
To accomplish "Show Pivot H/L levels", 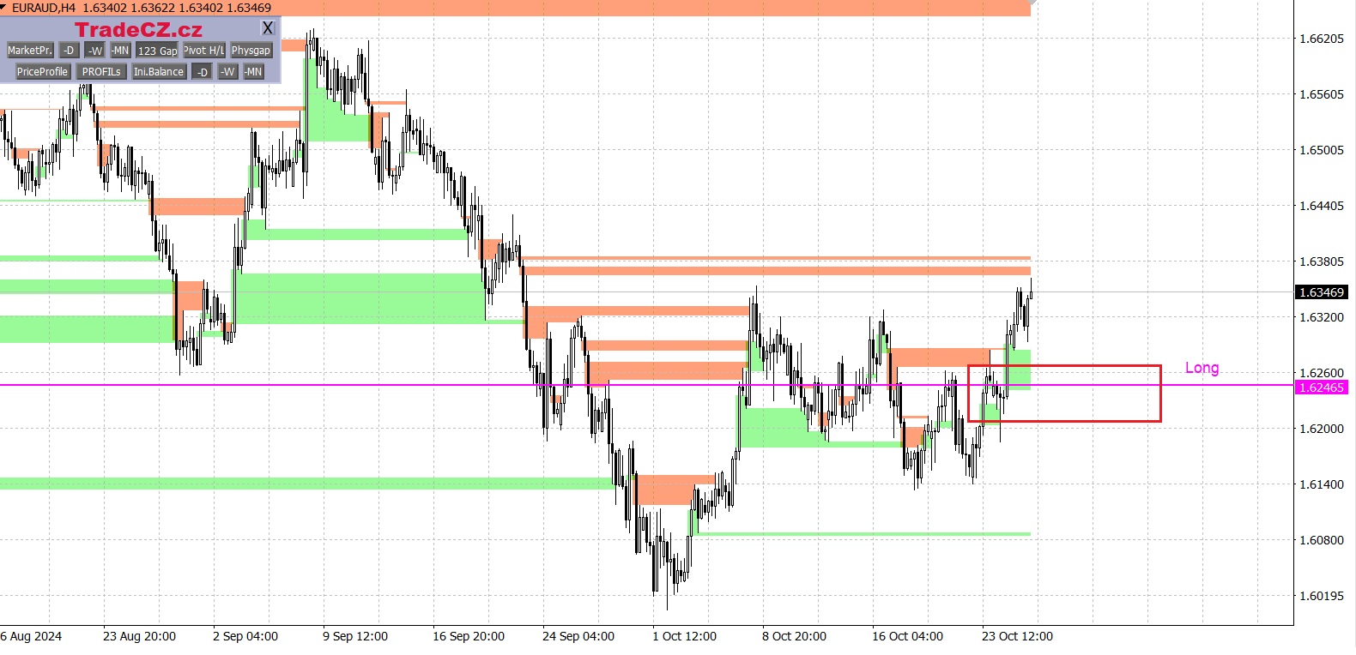I will pos(203,51).
